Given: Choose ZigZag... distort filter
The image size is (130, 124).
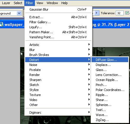Looking at the screenshot, I should click(110, 120).
